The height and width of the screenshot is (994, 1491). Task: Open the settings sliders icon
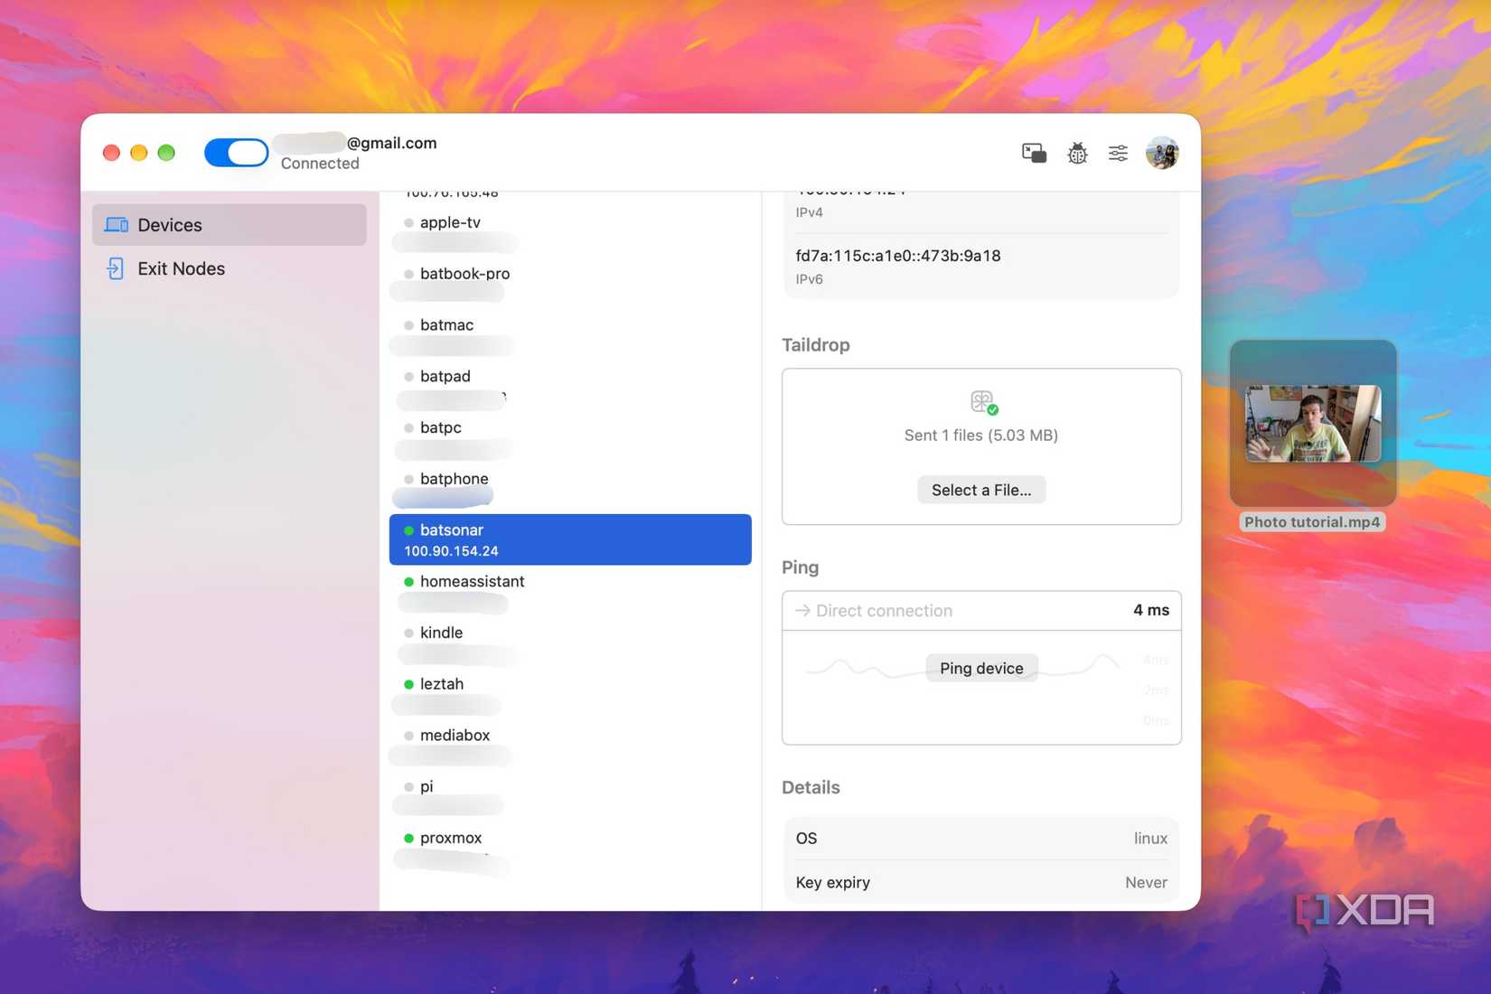[1118, 154]
